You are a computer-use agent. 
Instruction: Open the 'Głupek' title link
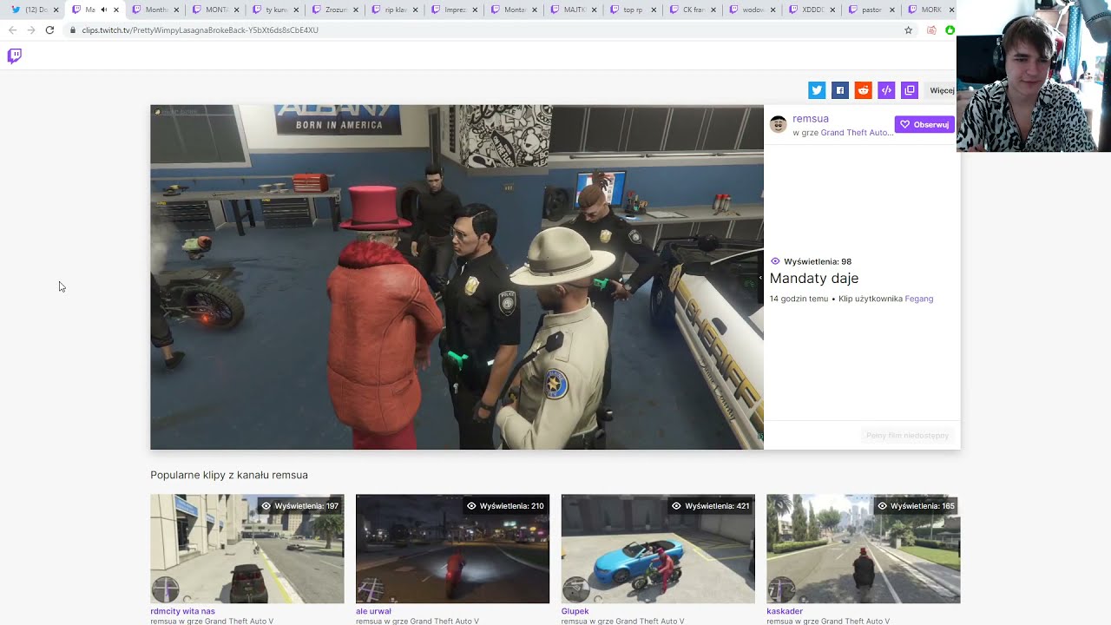click(x=575, y=611)
